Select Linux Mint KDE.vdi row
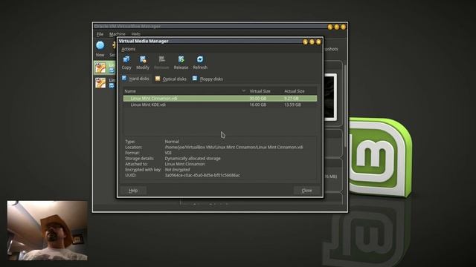 220,105
